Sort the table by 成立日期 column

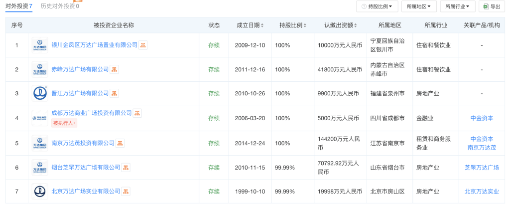coord(250,25)
